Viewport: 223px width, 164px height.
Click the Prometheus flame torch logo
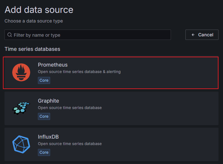21,72
